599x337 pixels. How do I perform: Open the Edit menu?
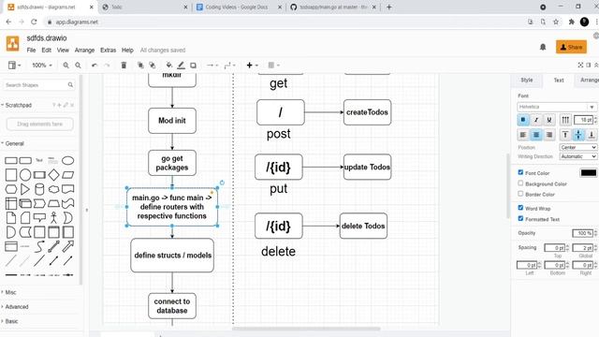click(46, 50)
